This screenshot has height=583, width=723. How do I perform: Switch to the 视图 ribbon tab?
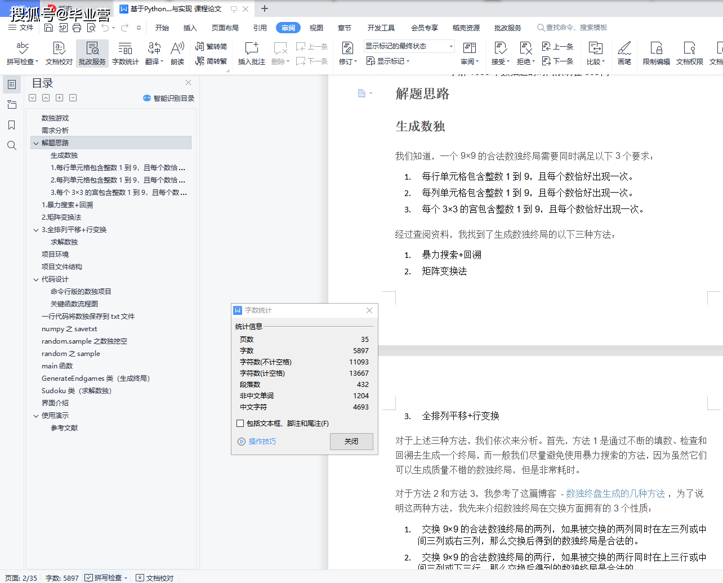(316, 28)
